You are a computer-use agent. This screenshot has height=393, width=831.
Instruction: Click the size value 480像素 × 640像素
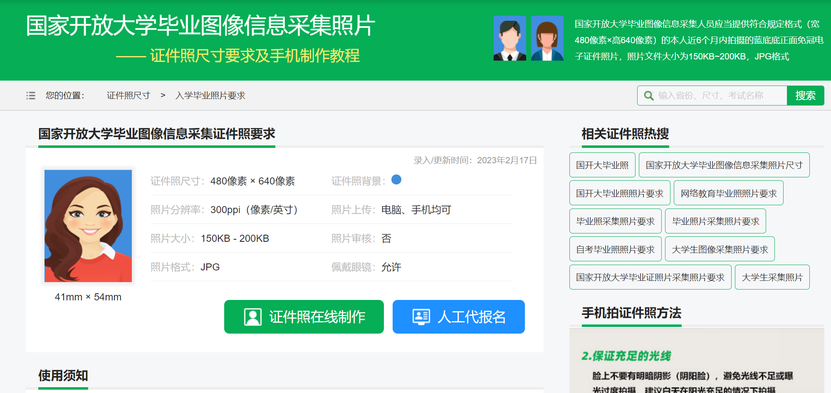click(252, 181)
